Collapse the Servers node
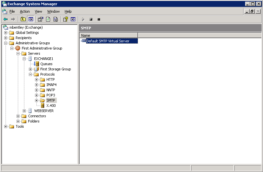 pyautogui.click(x=18, y=53)
